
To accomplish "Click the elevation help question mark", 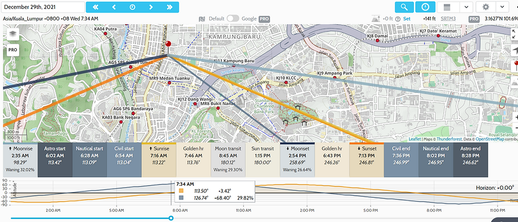I will tap(397, 19).
